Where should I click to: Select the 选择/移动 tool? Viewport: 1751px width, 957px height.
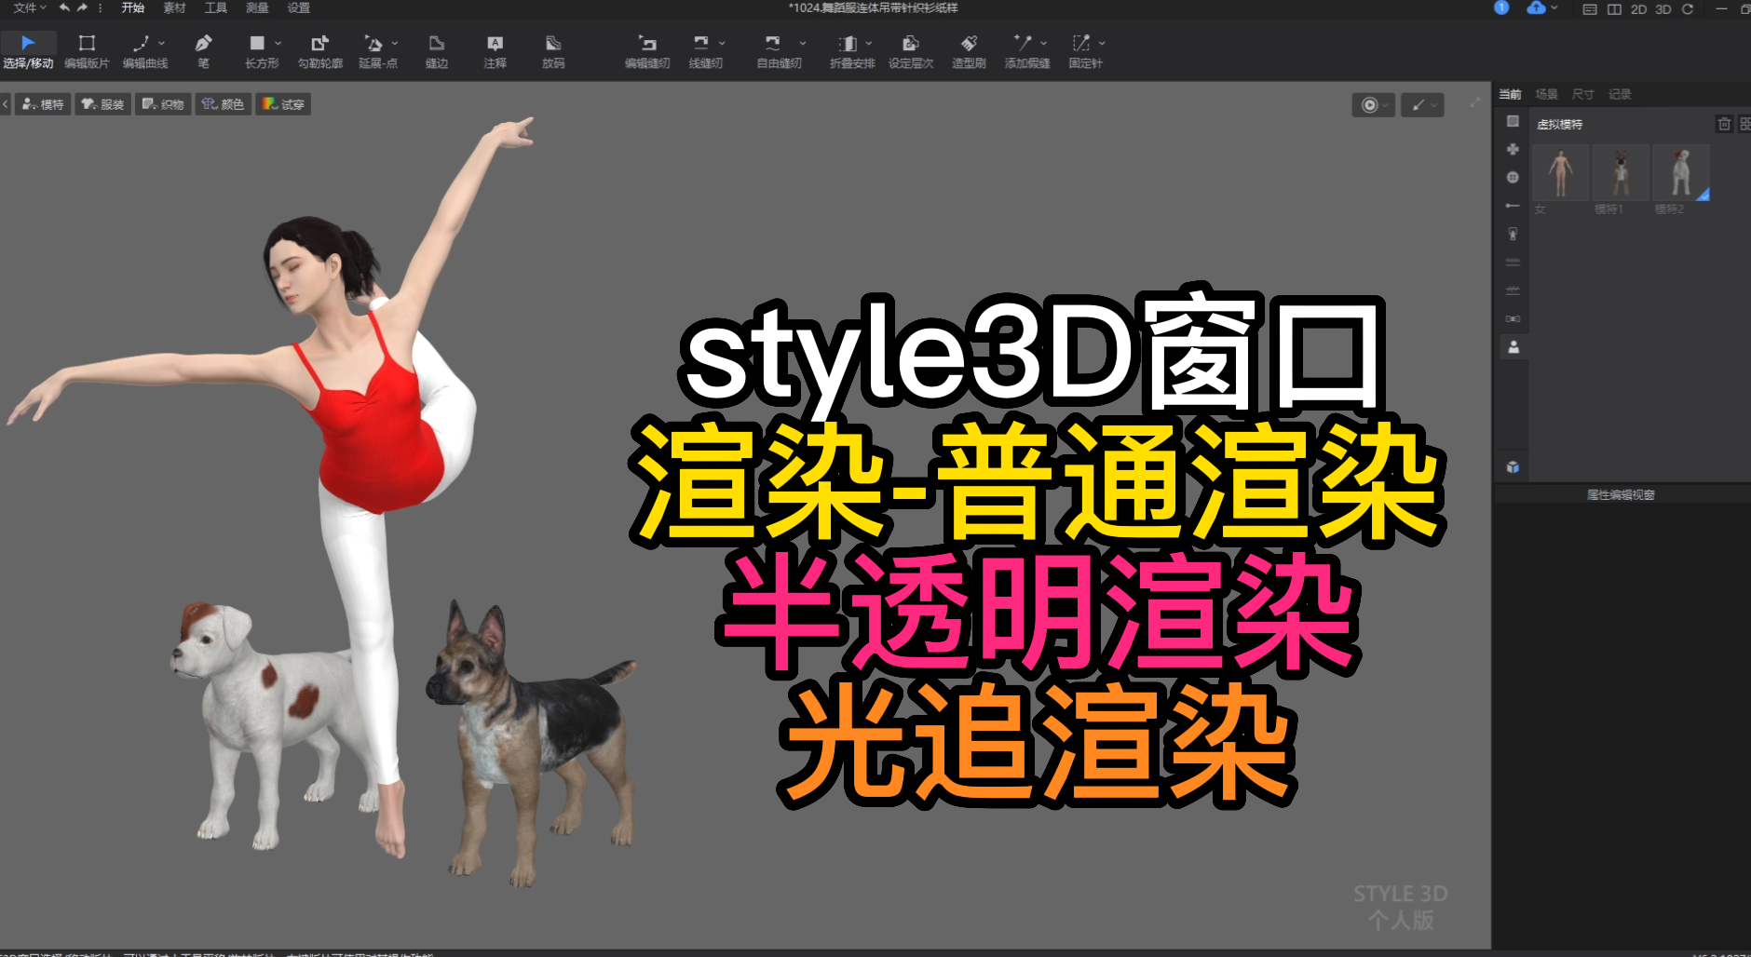click(x=28, y=51)
